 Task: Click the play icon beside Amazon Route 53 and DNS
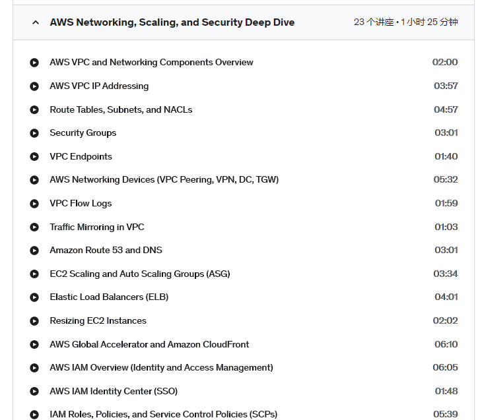tap(34, 251)
